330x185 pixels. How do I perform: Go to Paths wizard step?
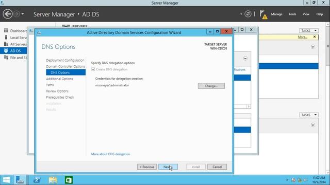(x=50, y=85)
